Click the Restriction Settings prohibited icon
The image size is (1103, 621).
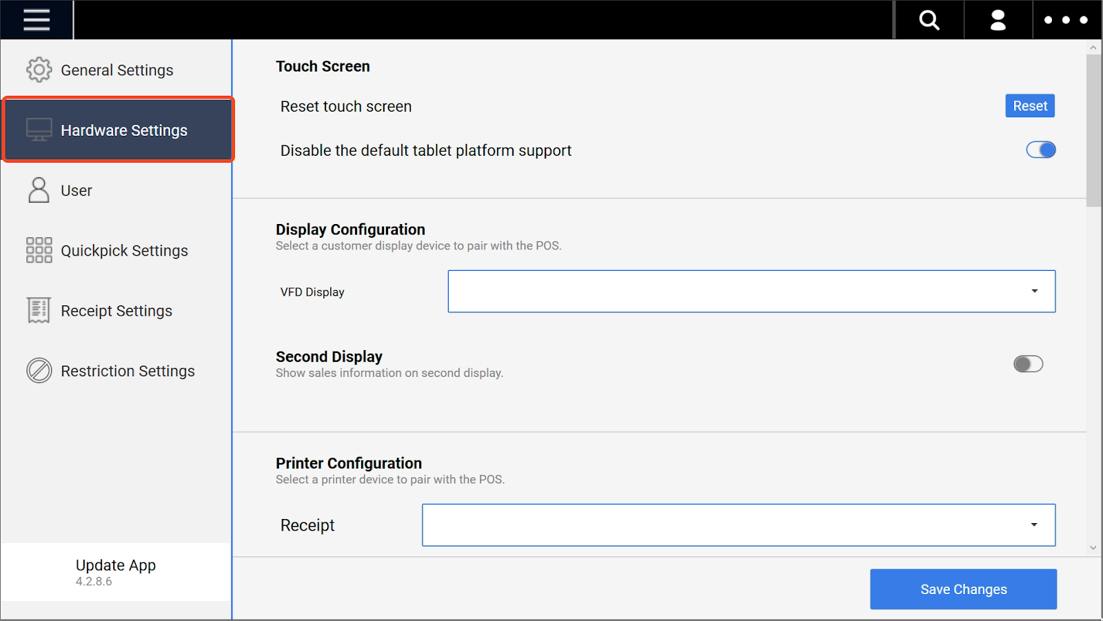pos(39,371)
